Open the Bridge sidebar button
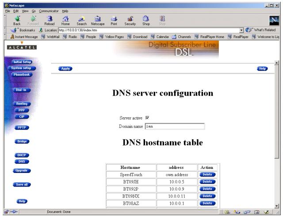Viewport: 283px width, 217px height. [x=22, y=142]
